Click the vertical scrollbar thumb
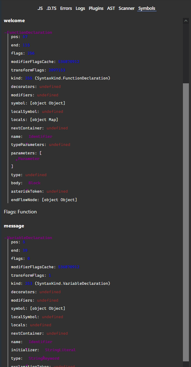This screenshot has height=367, width=191. tap(186, 223)
